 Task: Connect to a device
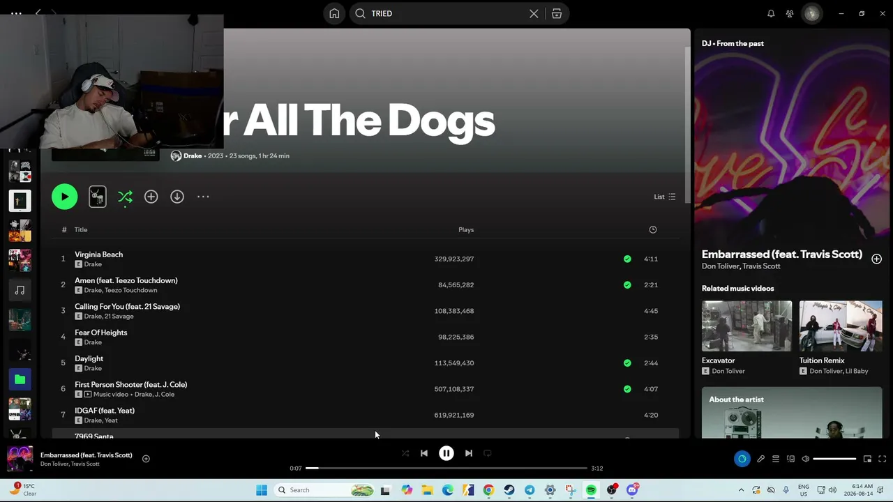pos(790,459)
